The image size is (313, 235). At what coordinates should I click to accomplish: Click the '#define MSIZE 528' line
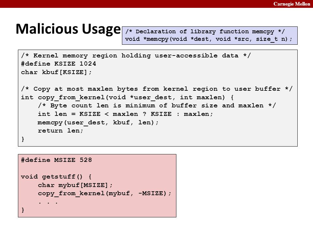[x=56, y=160]
